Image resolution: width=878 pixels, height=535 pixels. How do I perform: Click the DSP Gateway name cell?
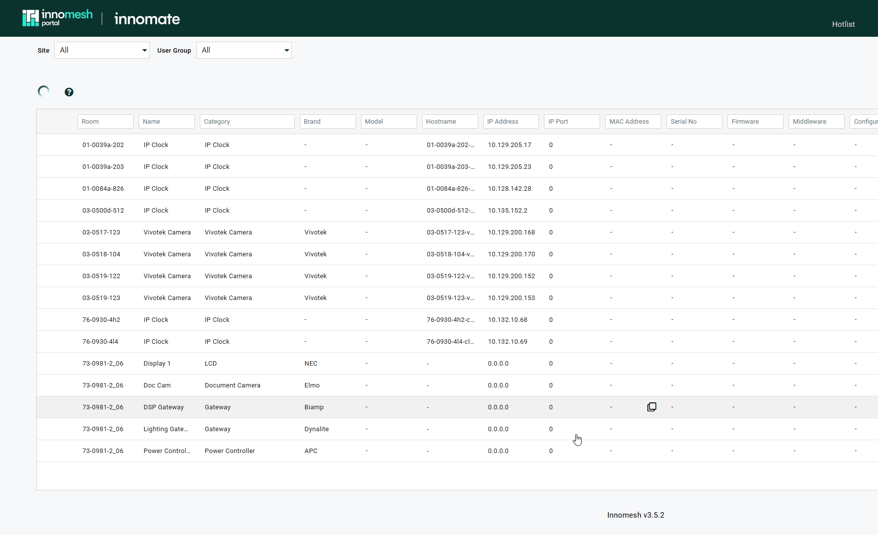click(x=164, y=407)
